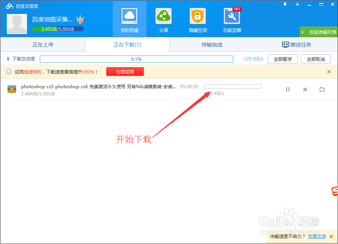Image resolution: width=338 pixels, height=244 pixels.
Task: Click the photoshop file progress bar
Action: coord(233,86)
